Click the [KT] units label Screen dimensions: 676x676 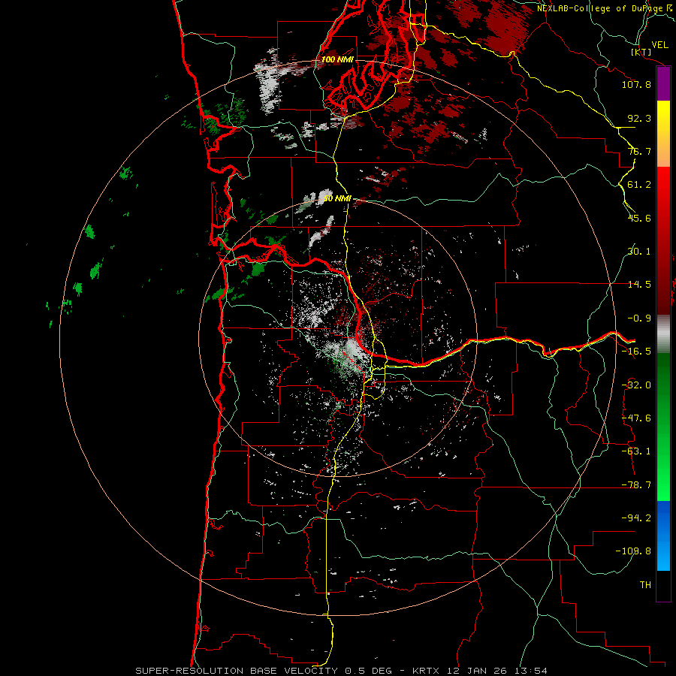click(641, 52)
